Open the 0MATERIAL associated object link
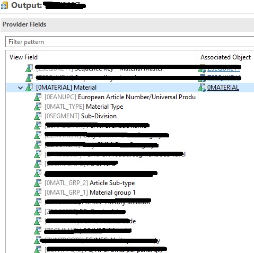254x253 pixels. pos(223,88)
